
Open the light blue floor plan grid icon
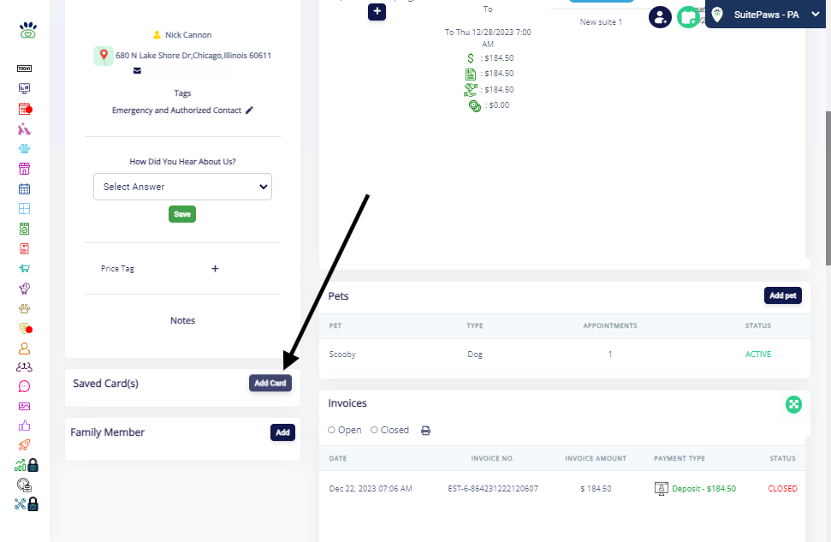tap(24, 208)
